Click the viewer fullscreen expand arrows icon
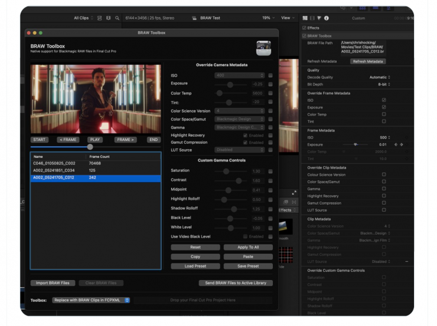The image size is (437, 326). 294,192
